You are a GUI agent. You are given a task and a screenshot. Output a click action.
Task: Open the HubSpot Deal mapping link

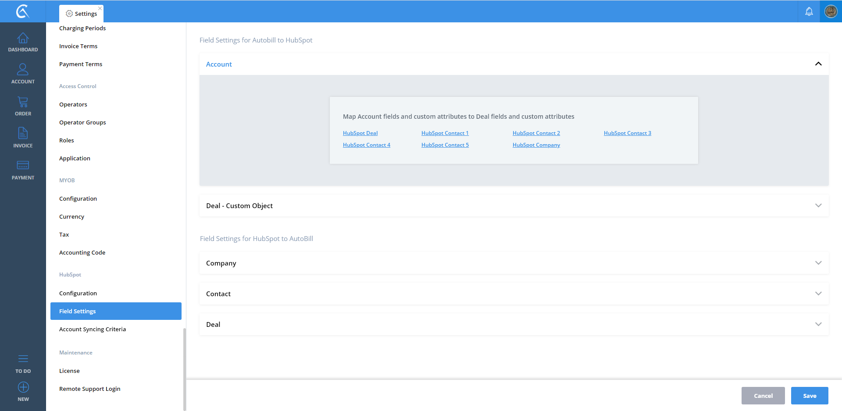coord(360,133)
